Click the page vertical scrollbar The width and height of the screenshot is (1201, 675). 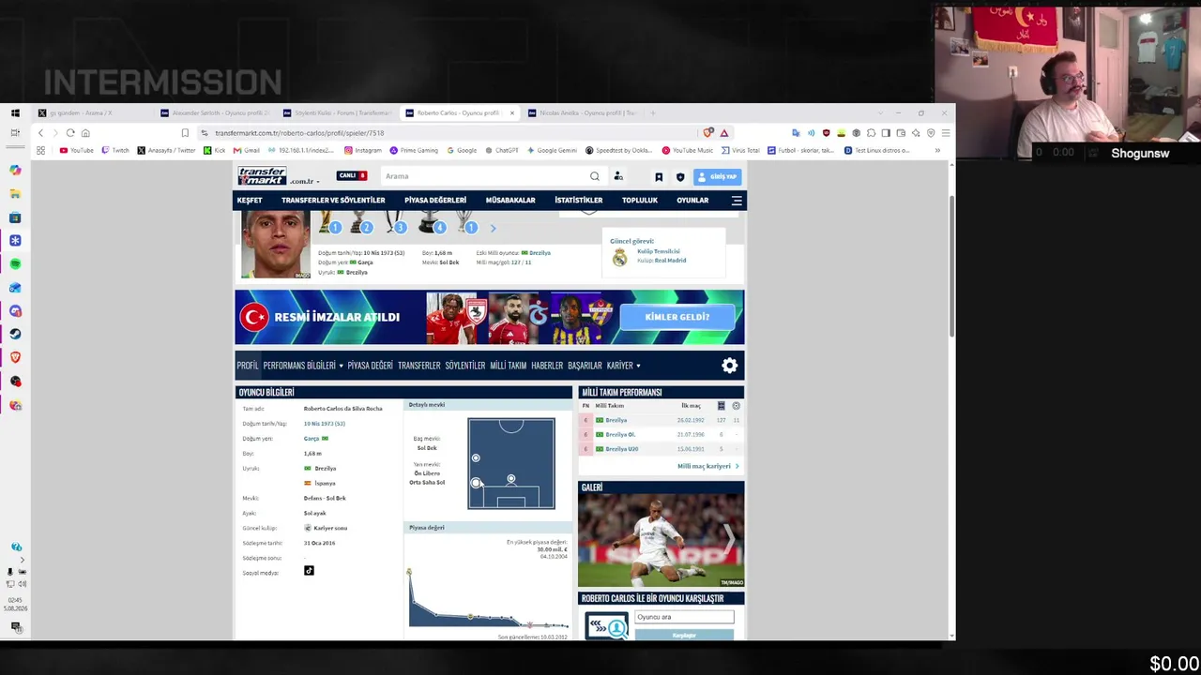(952, 267)
